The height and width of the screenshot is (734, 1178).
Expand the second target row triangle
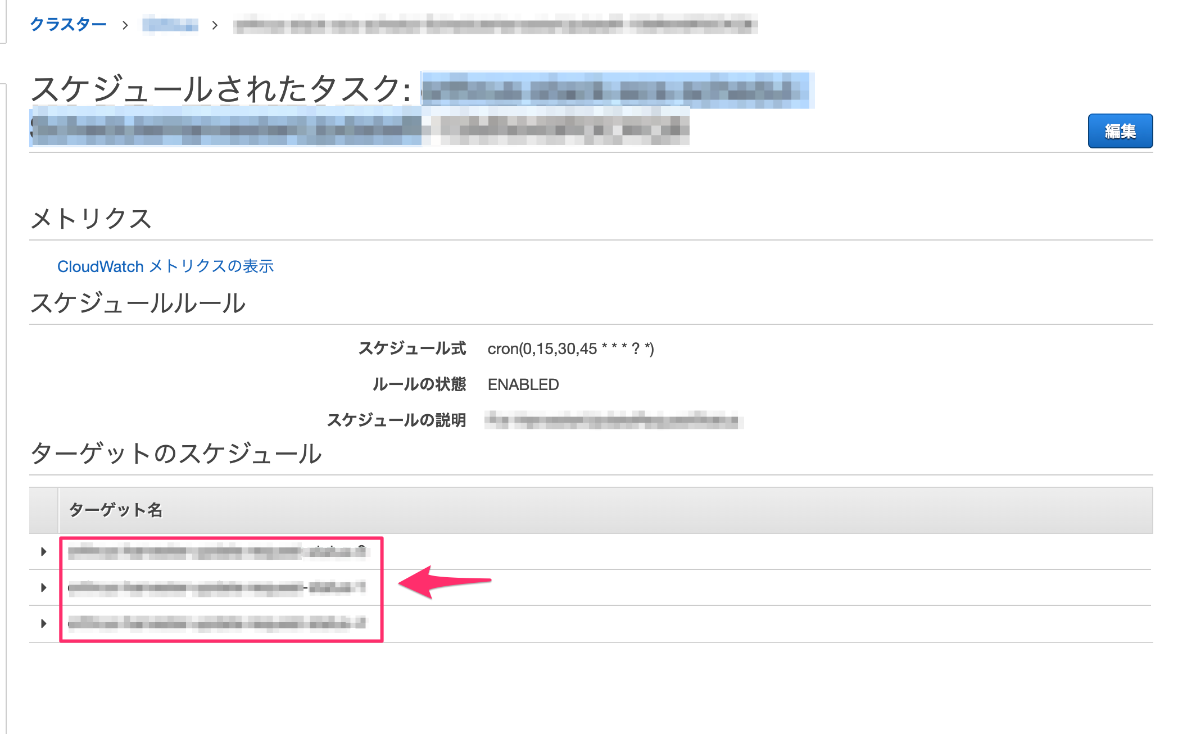(43, 587)
